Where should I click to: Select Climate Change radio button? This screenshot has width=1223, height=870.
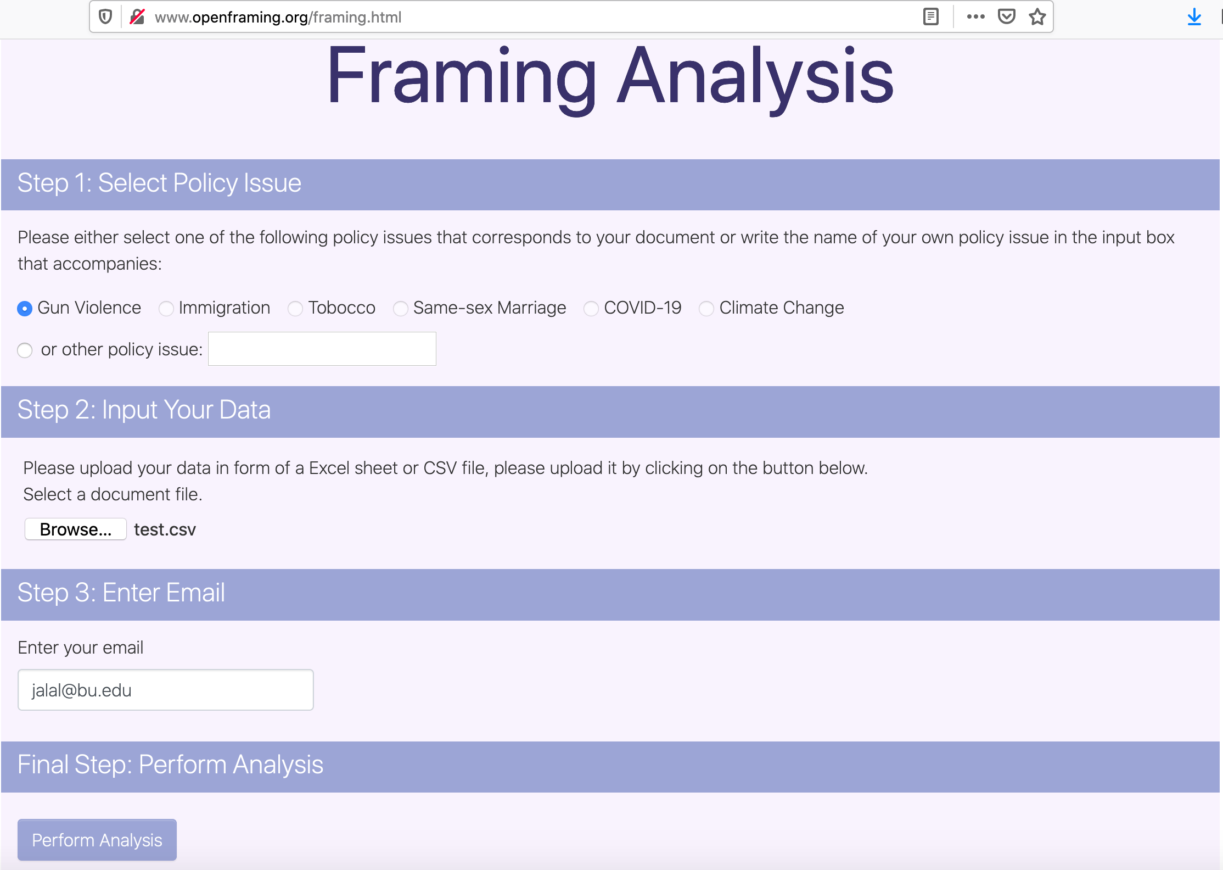pos(706,309)
